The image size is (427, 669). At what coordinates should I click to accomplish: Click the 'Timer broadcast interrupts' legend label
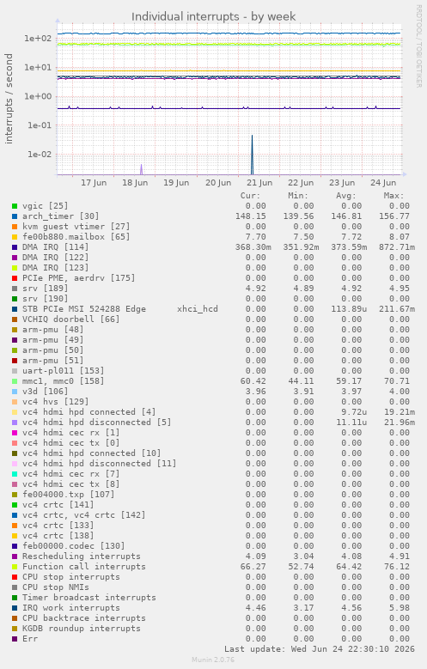pyautogui.click(x=89, y=598)
